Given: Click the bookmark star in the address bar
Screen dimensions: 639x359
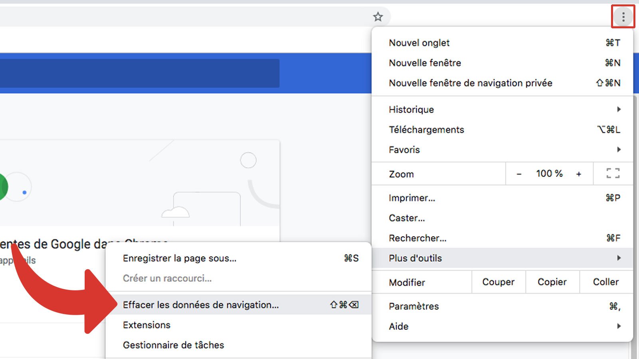Looking at the screenshot, I should point(377,17).
